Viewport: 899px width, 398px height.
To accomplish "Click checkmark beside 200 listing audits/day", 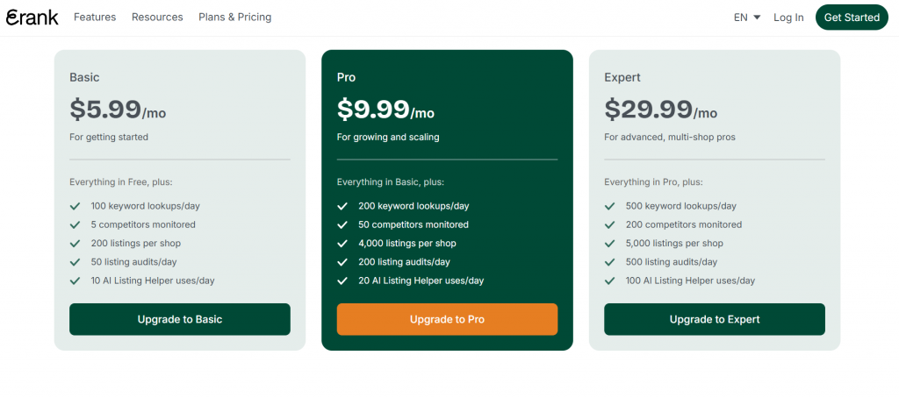I will pyautogui.click(x=342, y=262).
